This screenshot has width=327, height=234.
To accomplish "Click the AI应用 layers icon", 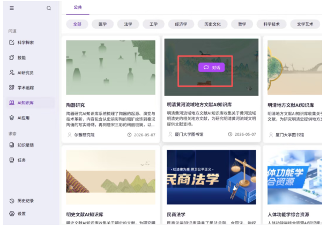I will point(12,118).
